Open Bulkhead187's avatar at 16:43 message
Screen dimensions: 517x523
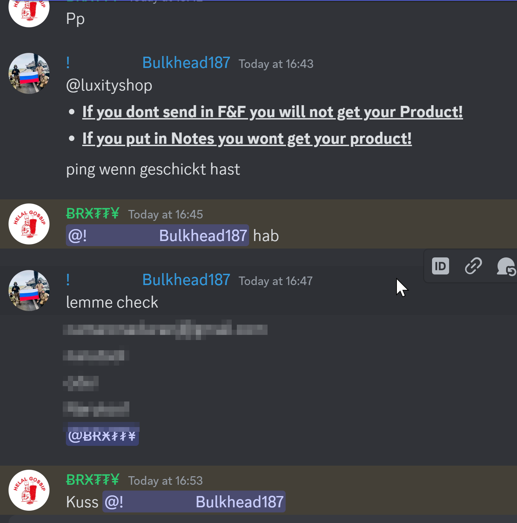click(29, 73)
